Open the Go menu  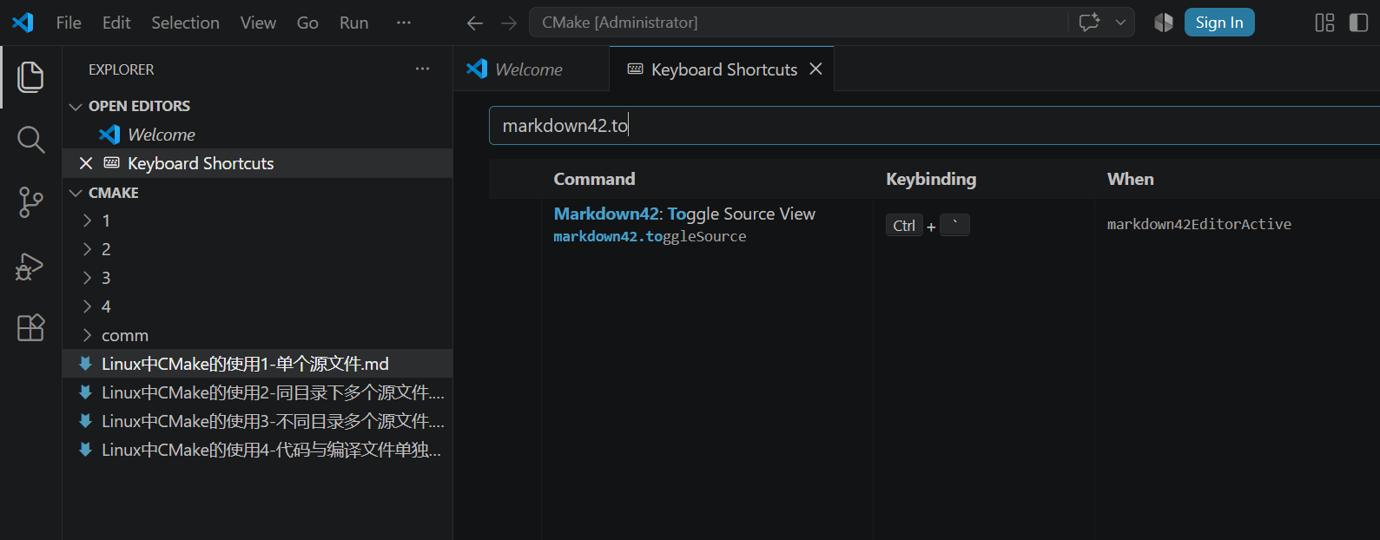pyautogui.click(x=307, y=23)
